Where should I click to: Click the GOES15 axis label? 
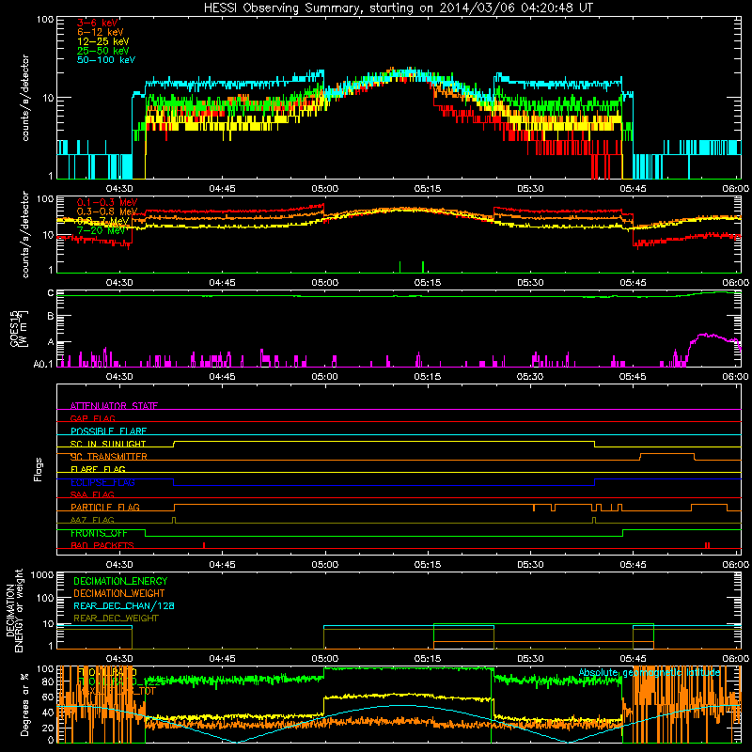tap(15, 328)
